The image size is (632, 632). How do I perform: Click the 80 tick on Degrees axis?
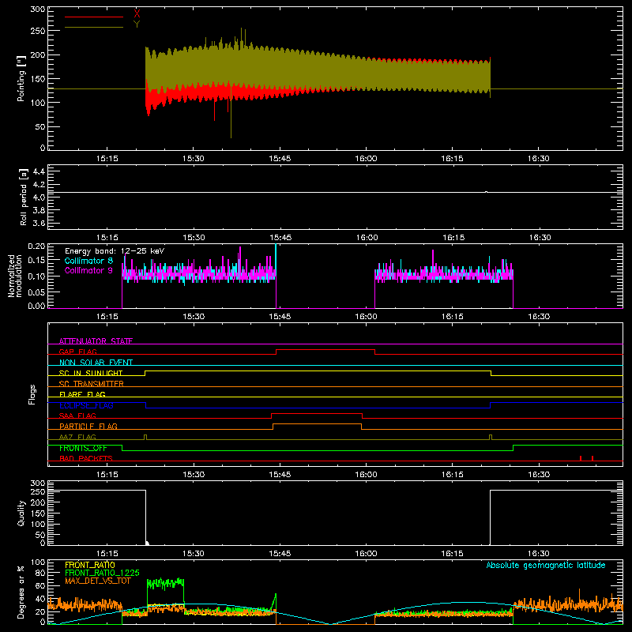click(40, 572)
